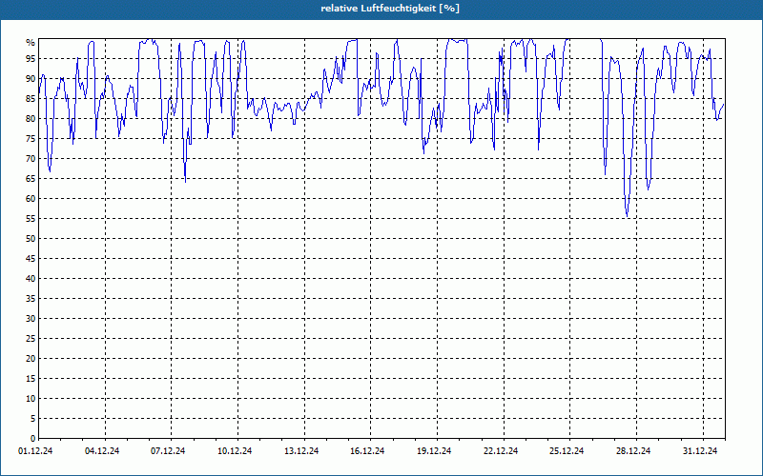
Task: Click the y-axis value 60
Action: click(31, 199)
